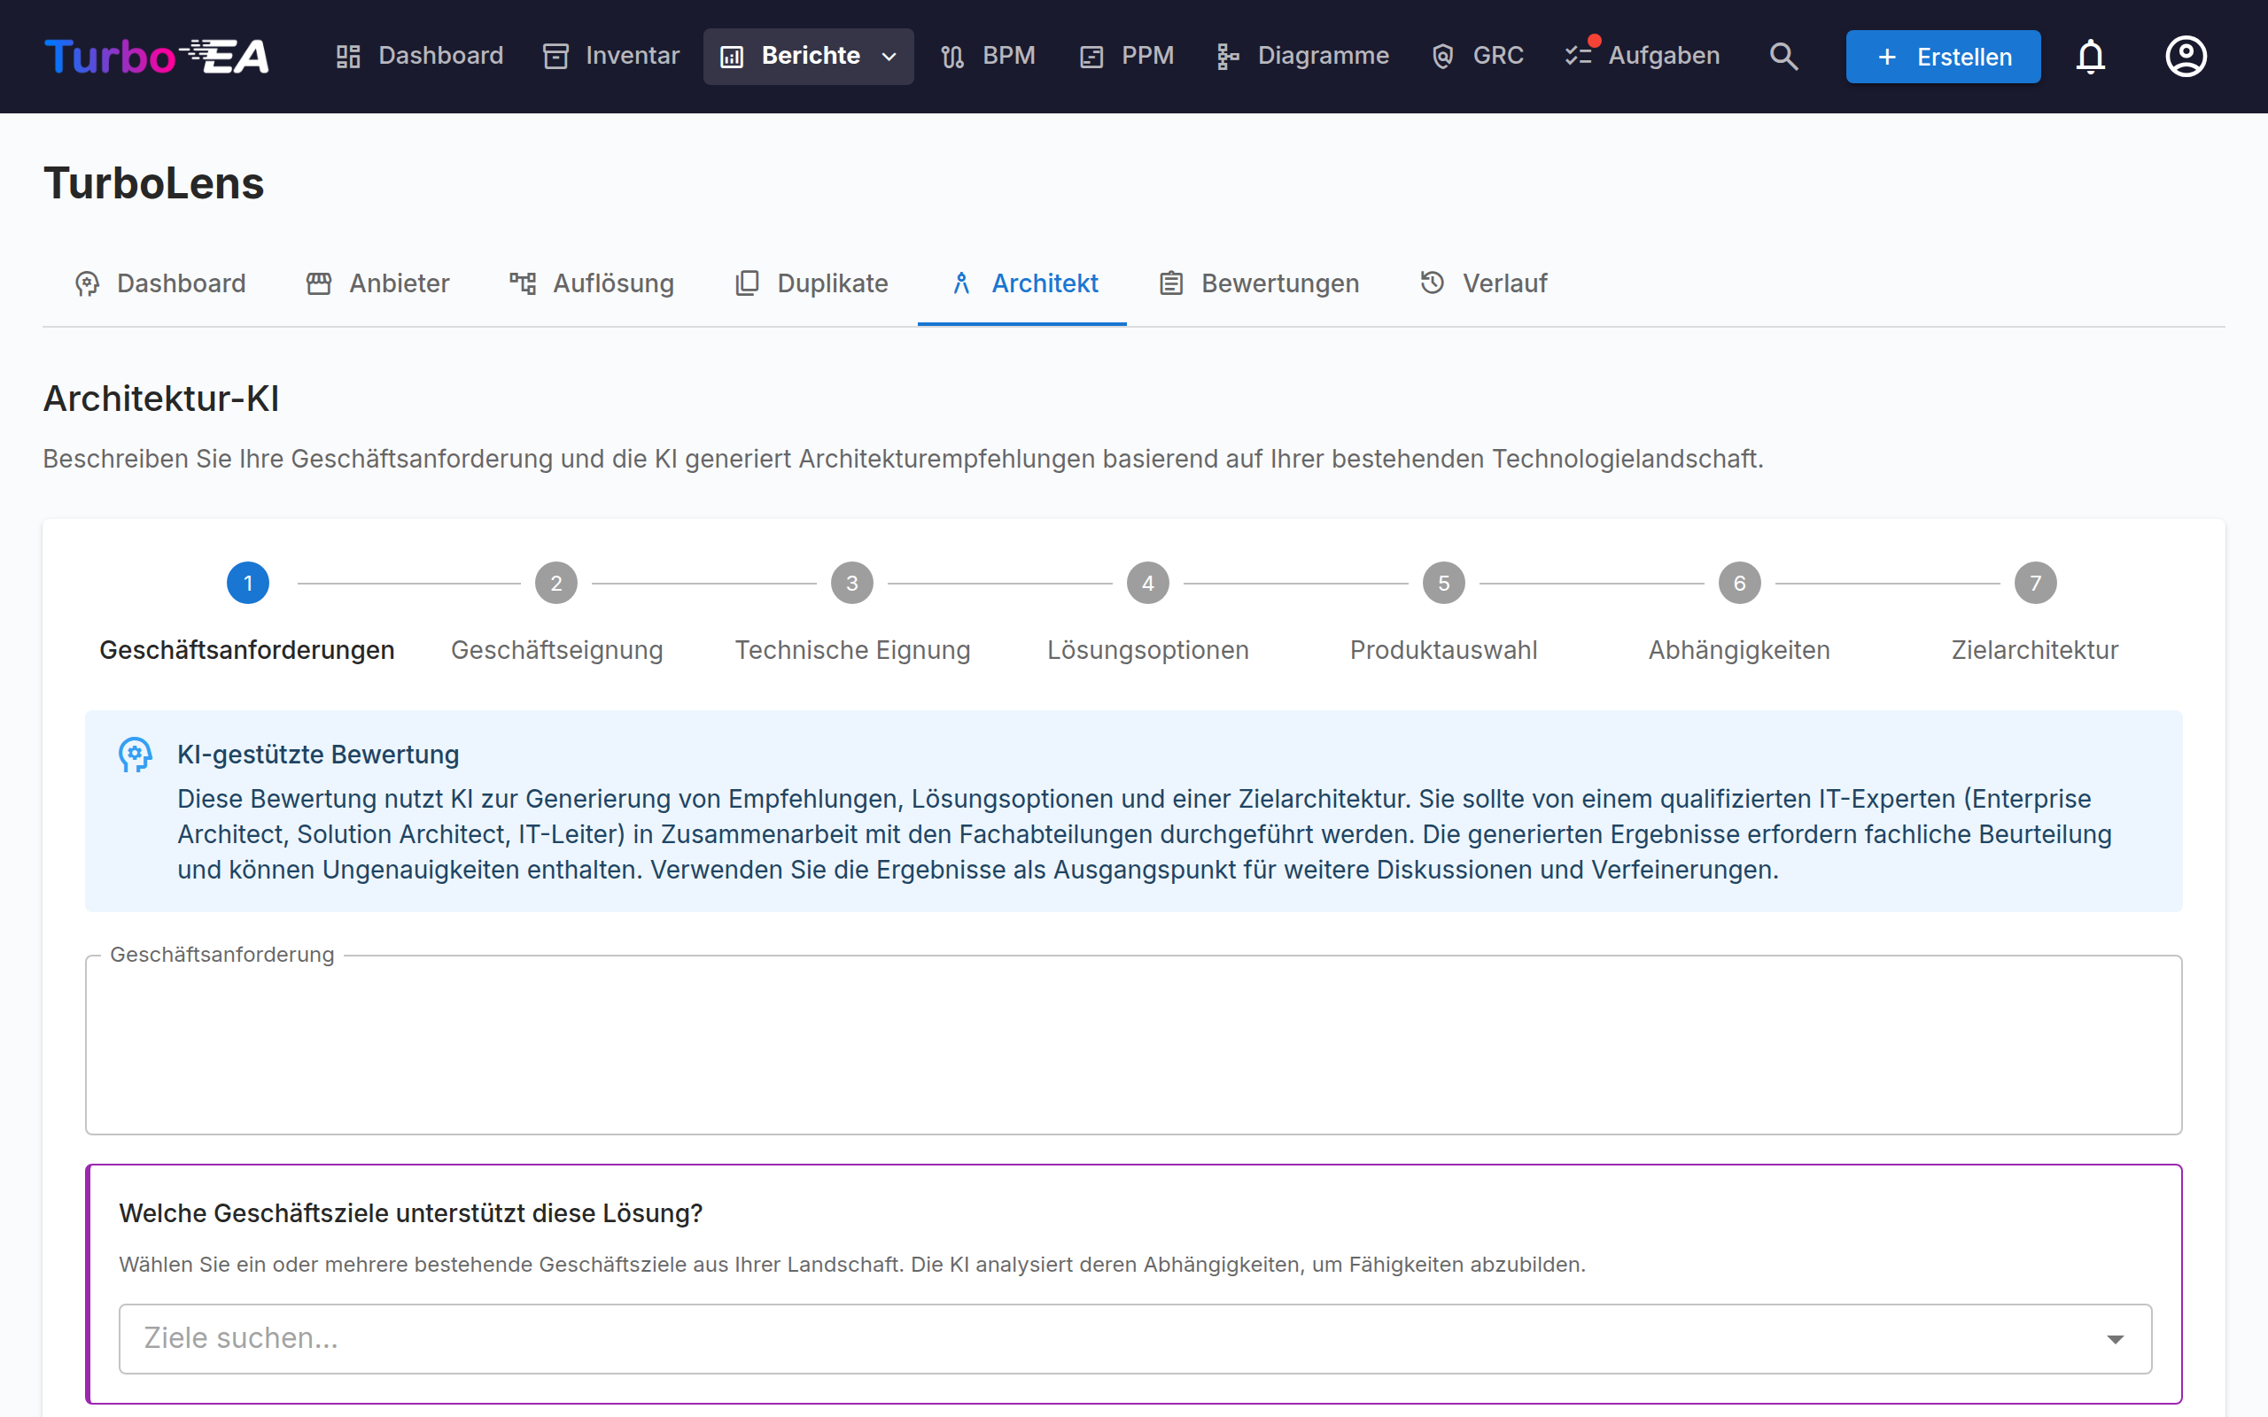Open notifications bell icon
Image resolution: width=2268 pixels, height=1417 pixels.
(x=2091, y=56)
